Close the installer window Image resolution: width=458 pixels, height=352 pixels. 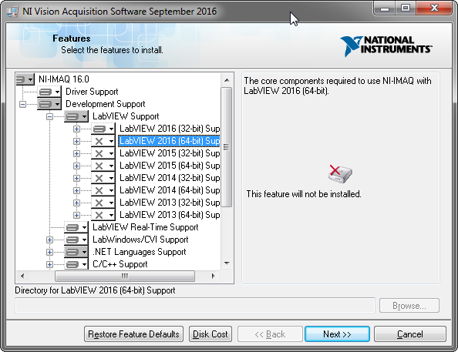pos(435,8)
